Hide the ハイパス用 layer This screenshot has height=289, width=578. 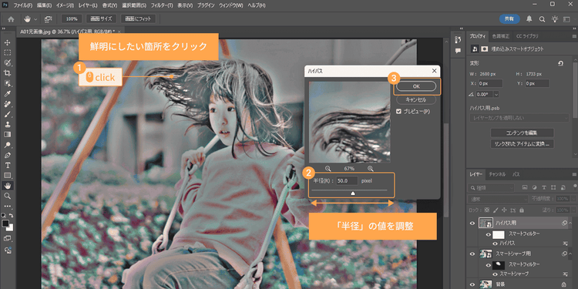pos(472,223)
